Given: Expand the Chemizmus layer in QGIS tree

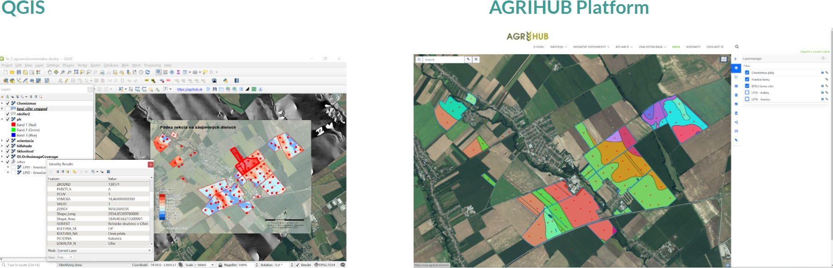Looking at the screenshot, I should click(x=2, y=104).
